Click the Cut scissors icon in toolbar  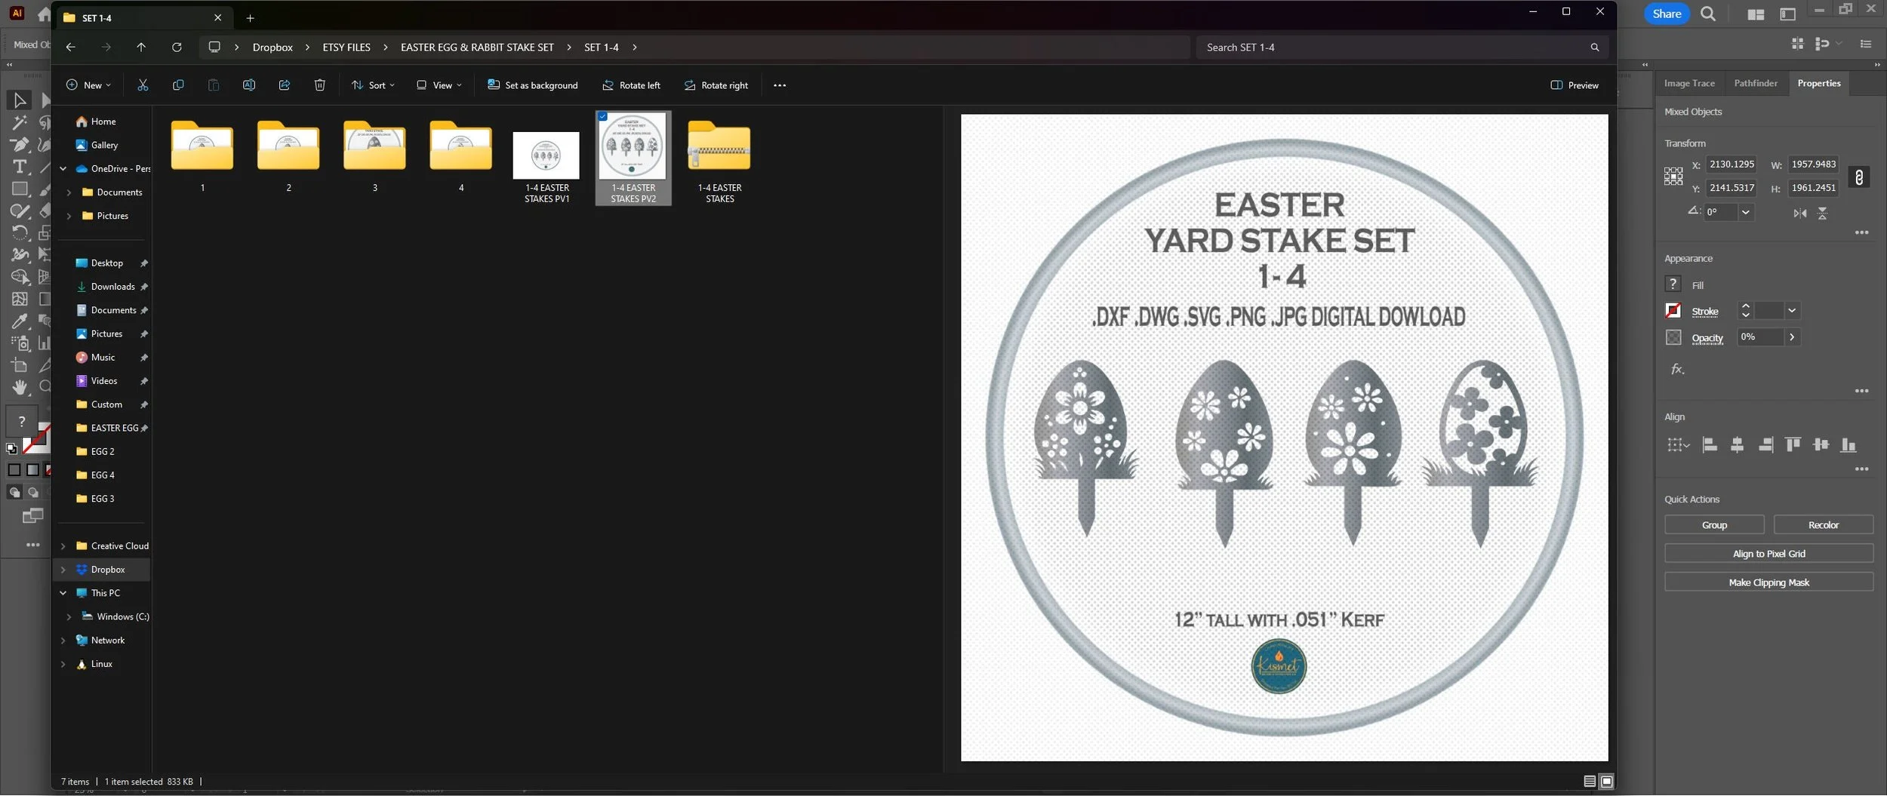(x=143, y=85)
